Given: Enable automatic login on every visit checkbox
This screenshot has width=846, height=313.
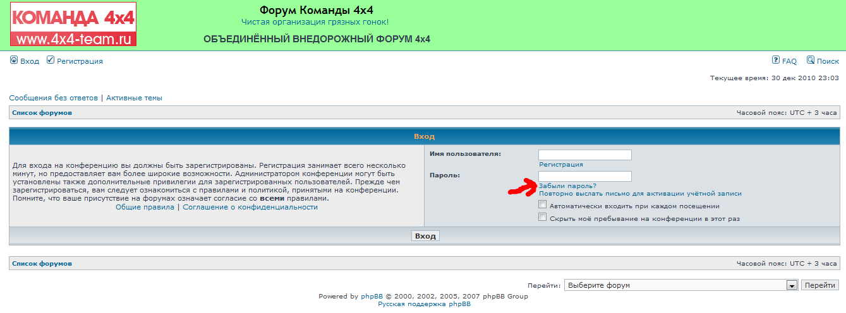Looking at the screenshot, I should pos(542,205).
